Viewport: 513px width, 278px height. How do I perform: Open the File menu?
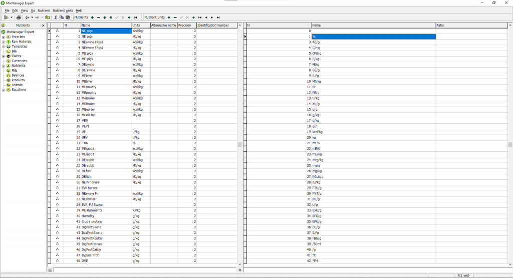pyautogui.click(x=7, y=11)
